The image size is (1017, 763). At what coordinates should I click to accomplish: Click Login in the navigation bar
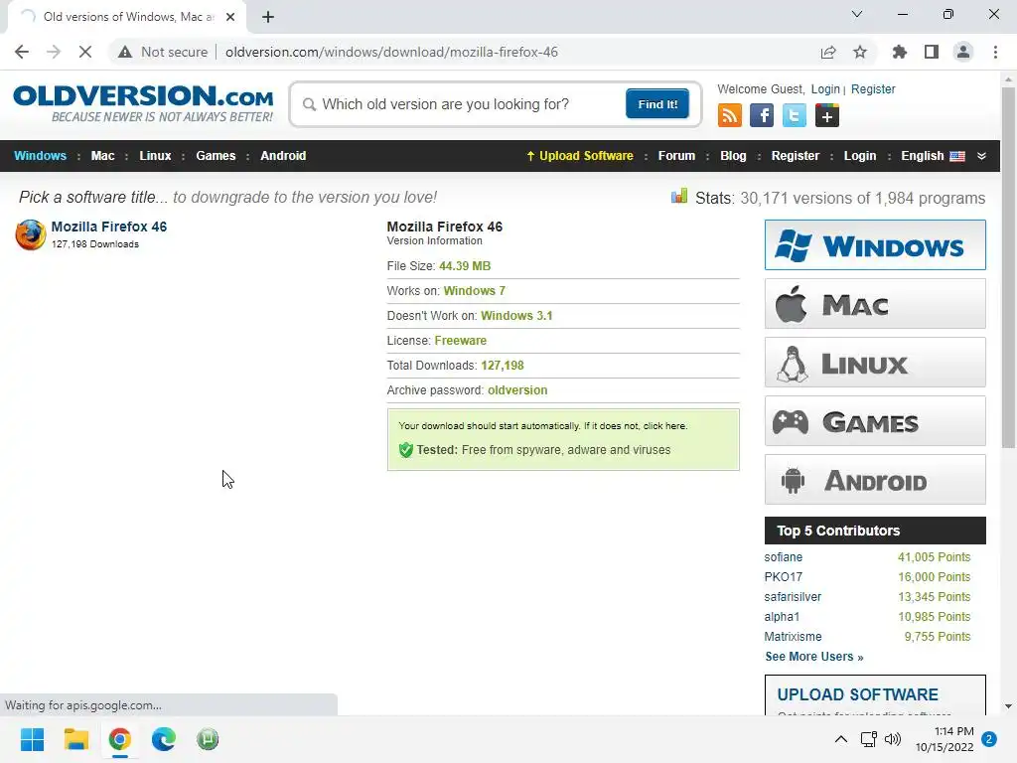pyautogui.click(x=860, y=156)
